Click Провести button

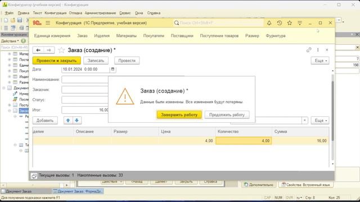click(x=127, y=61)
